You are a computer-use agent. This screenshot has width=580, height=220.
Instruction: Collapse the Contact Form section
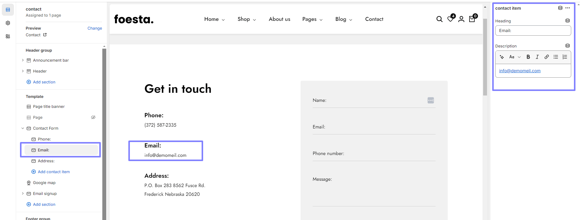coord(23,128)
